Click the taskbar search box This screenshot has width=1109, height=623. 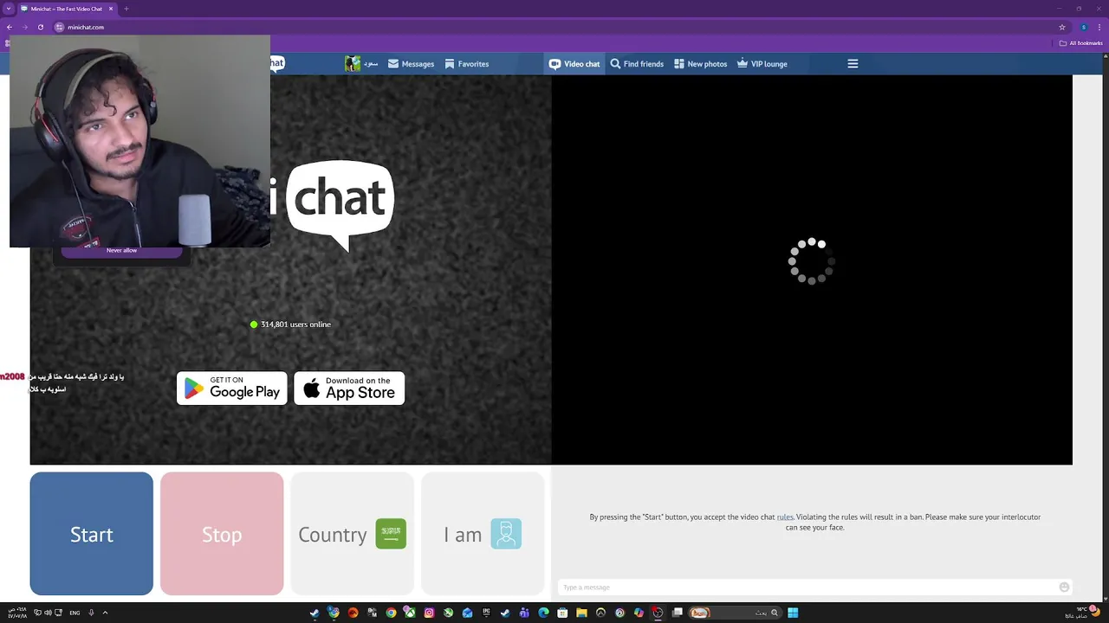734,613
